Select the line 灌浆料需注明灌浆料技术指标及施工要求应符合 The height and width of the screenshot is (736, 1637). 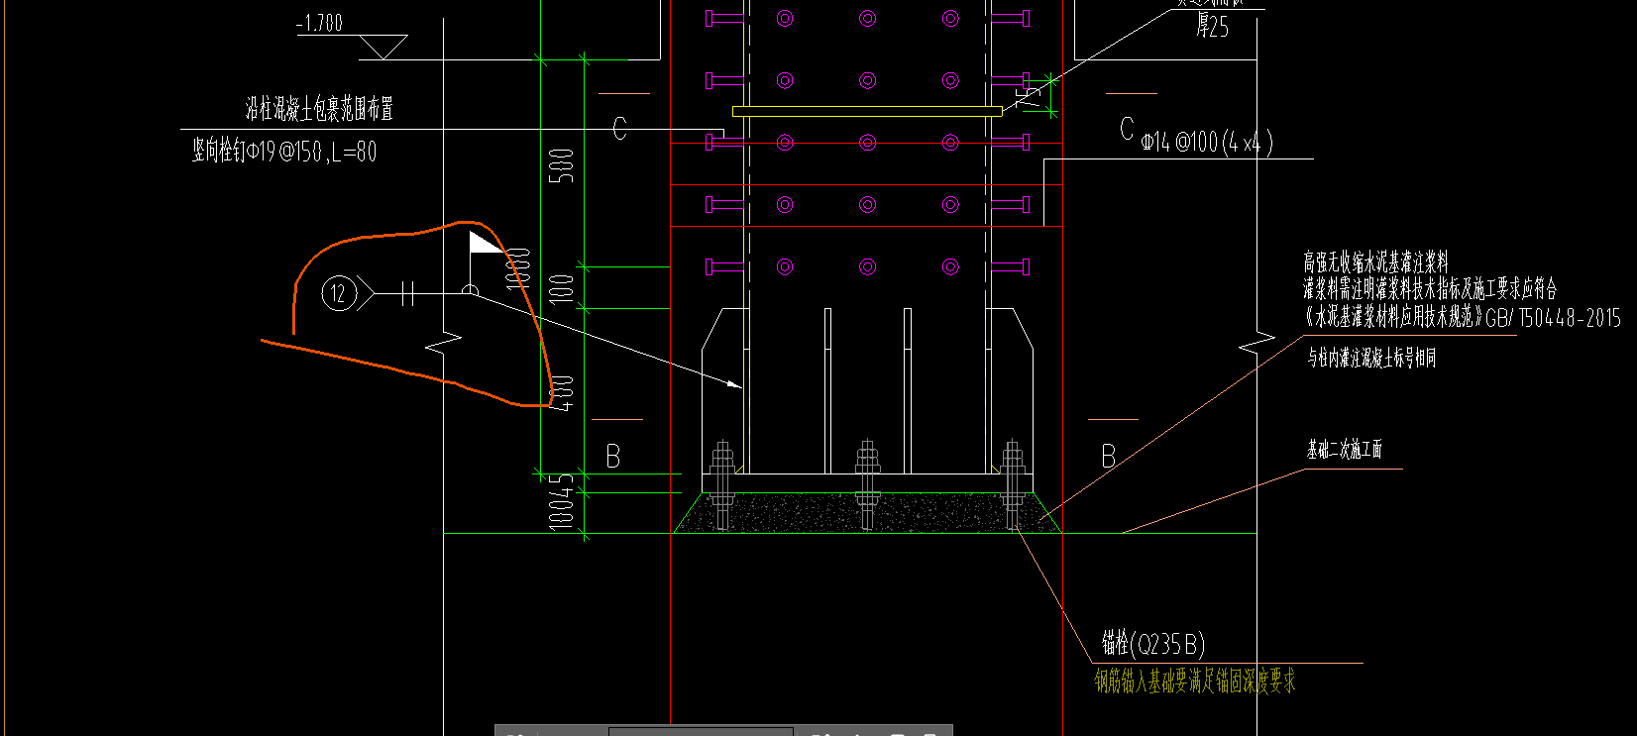(x=1430, y=288)
